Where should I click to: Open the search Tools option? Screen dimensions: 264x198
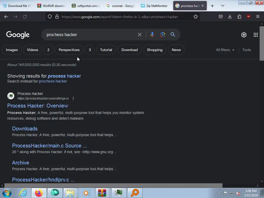[x=246, y=50]
